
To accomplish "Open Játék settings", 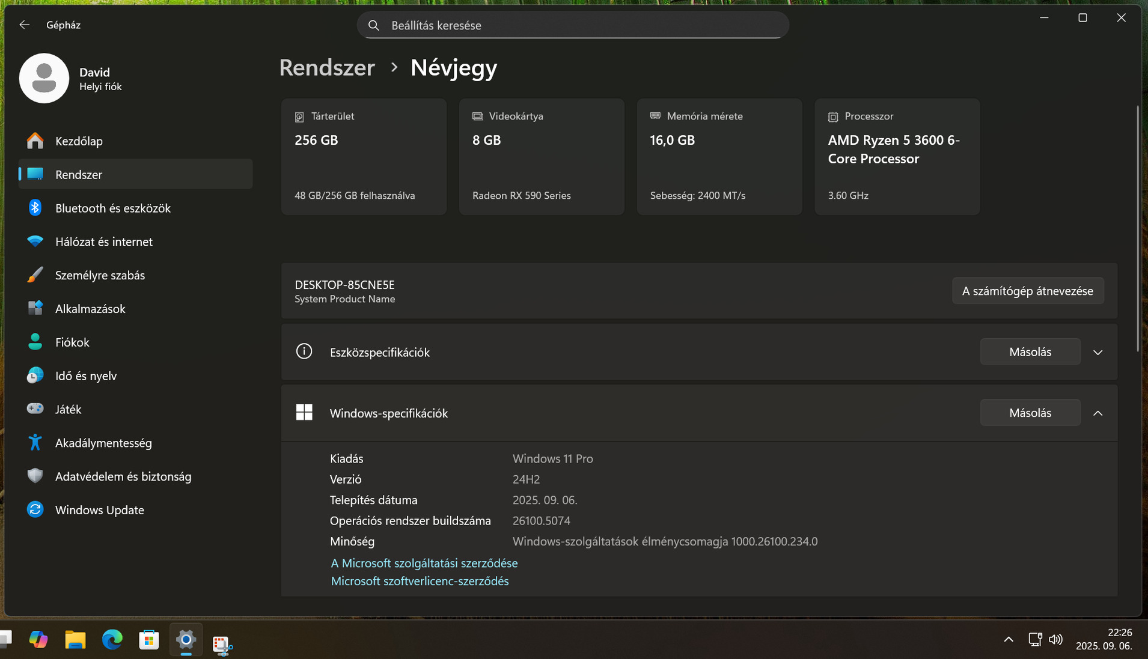I will (x=135, y=409).
